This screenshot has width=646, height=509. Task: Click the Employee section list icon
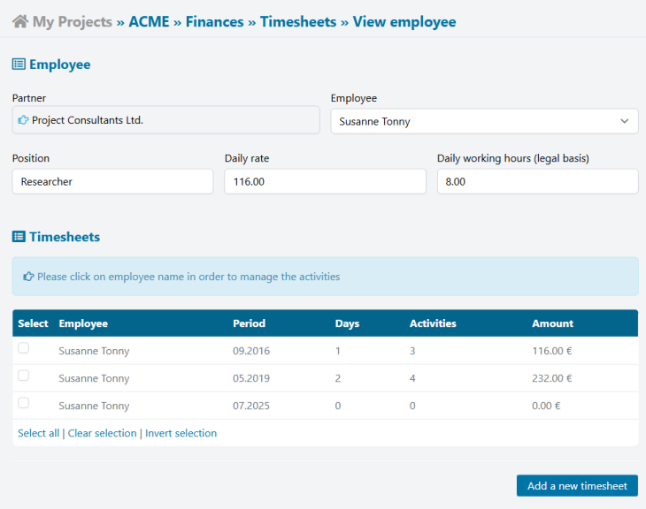pos(19,65)
